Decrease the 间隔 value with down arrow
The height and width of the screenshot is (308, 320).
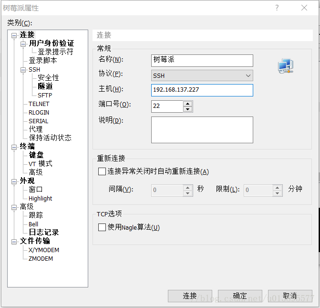[187, 193]
